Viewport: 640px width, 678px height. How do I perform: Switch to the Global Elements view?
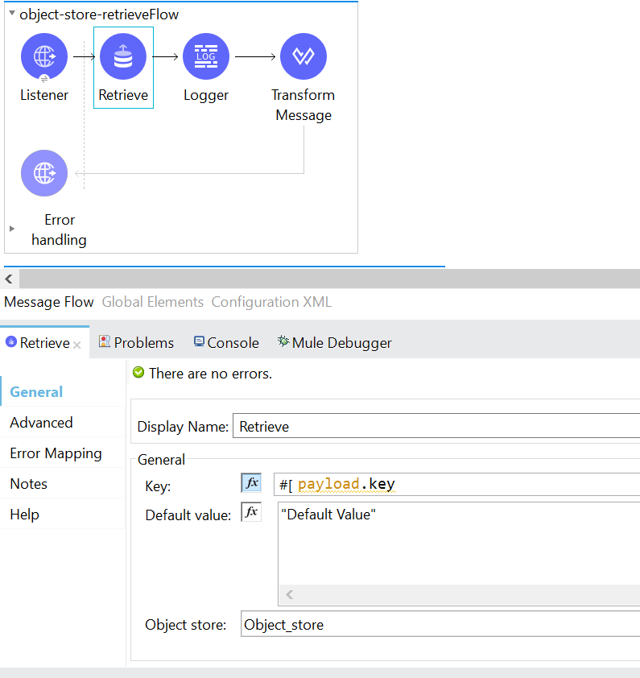tap(152, 302)
